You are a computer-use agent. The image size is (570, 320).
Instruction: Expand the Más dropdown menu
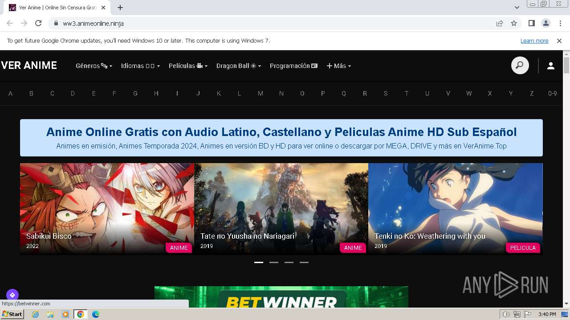click(339, 66)
